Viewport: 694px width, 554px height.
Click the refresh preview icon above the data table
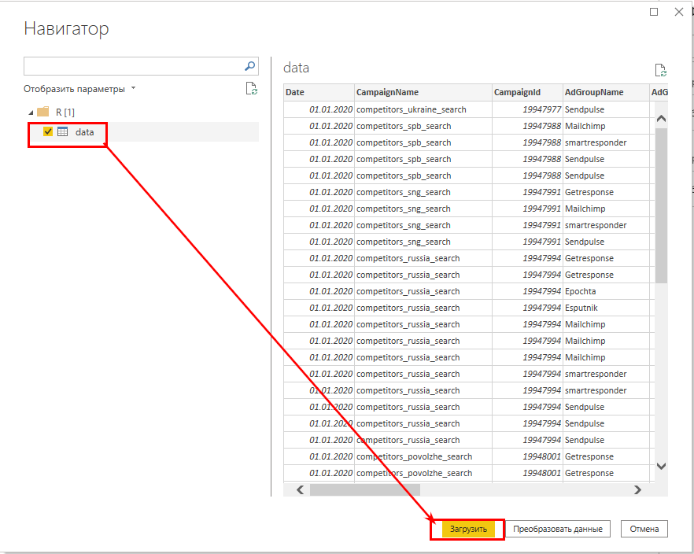coord(660,70)
